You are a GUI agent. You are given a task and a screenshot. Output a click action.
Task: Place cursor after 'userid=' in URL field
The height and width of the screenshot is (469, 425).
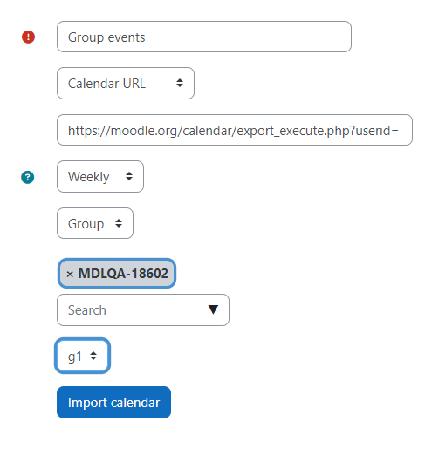[401, 131]
